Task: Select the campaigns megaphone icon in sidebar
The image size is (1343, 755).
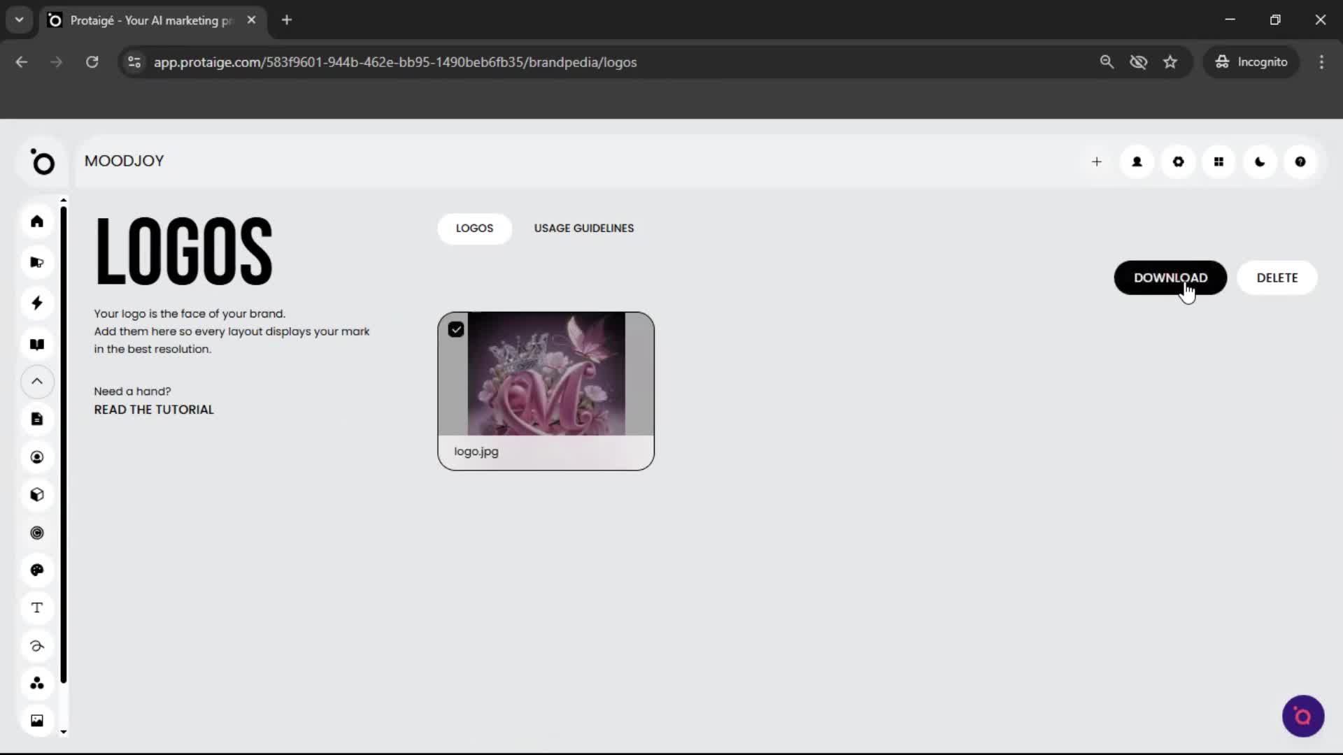Action: tap(37, 262)
